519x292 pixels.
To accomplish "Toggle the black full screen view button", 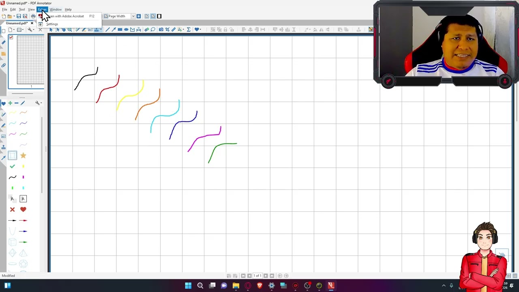I will pyautogui.click(x=159, y=16).
